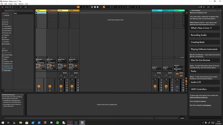
Task: Open Playing Software Instruments lesson
Action: 205,49
